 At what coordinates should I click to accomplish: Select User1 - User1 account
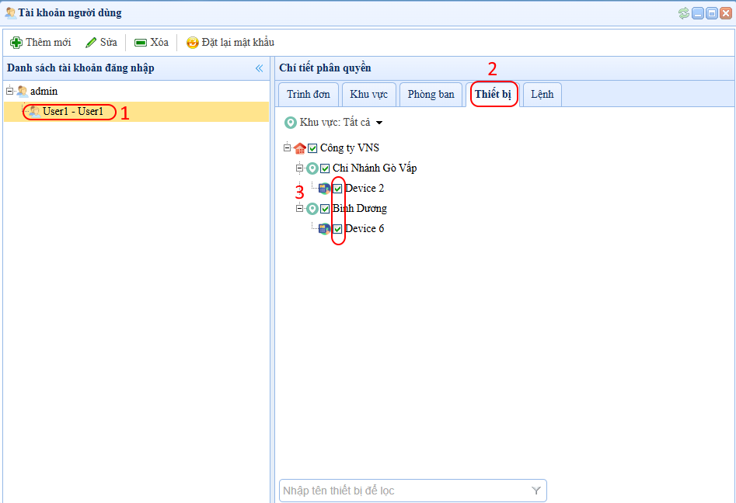click(72, 112)
